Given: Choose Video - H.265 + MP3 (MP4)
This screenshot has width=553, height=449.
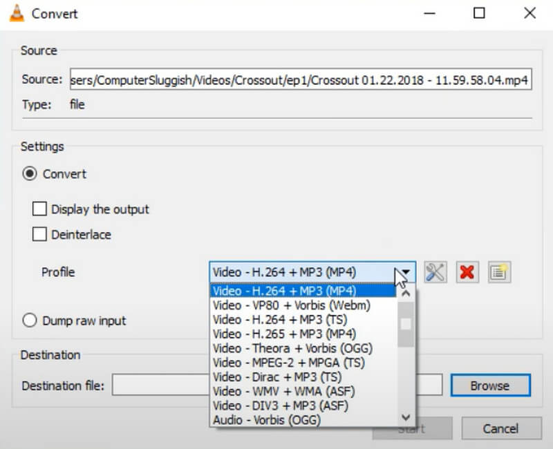Looking at the screenshot, I should pos(284,334).
